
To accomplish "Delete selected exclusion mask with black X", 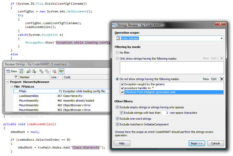I will 222,79.
